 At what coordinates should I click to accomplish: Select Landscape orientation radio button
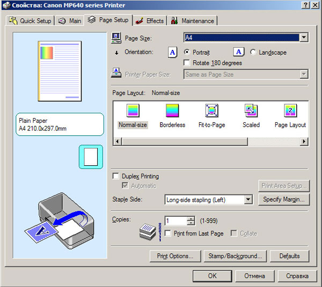click(x=253, y=52)
